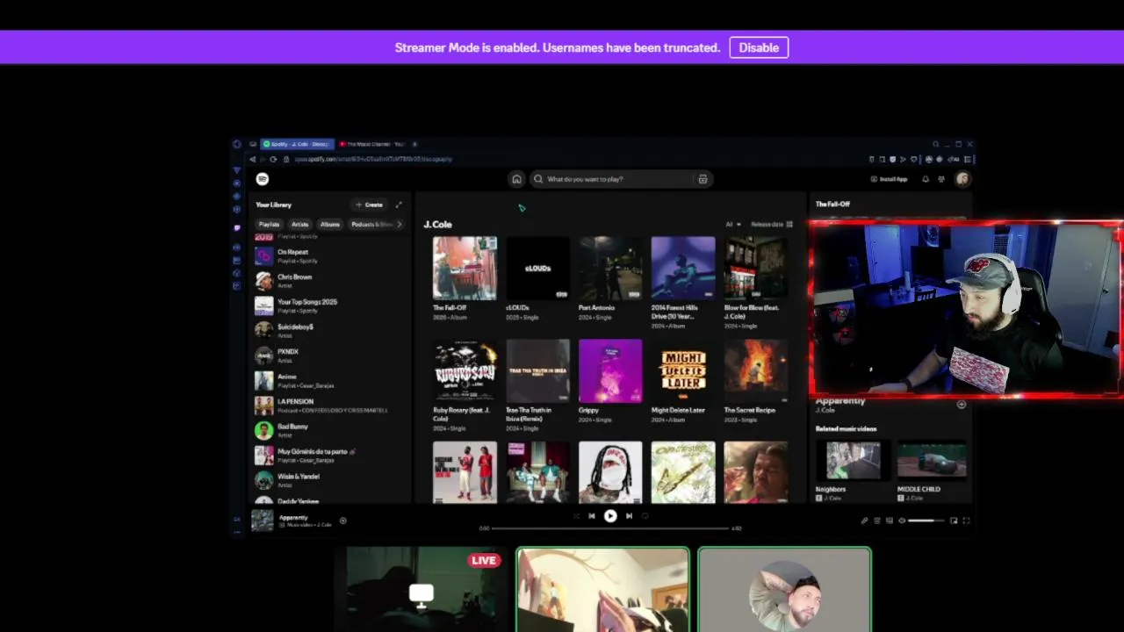Open the All filter dropdown in discography
1124x632 pixels.
(x=732, y=225)
